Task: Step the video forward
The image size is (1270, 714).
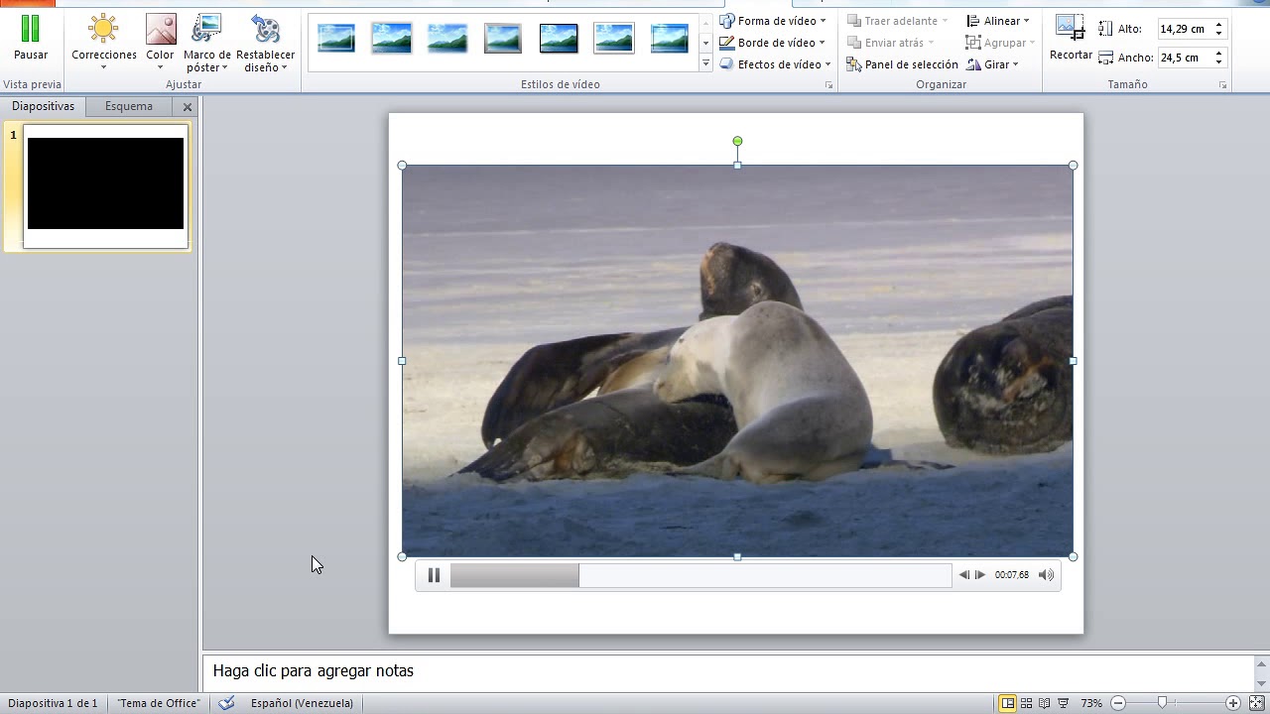Action: click(x=980, y=575)
